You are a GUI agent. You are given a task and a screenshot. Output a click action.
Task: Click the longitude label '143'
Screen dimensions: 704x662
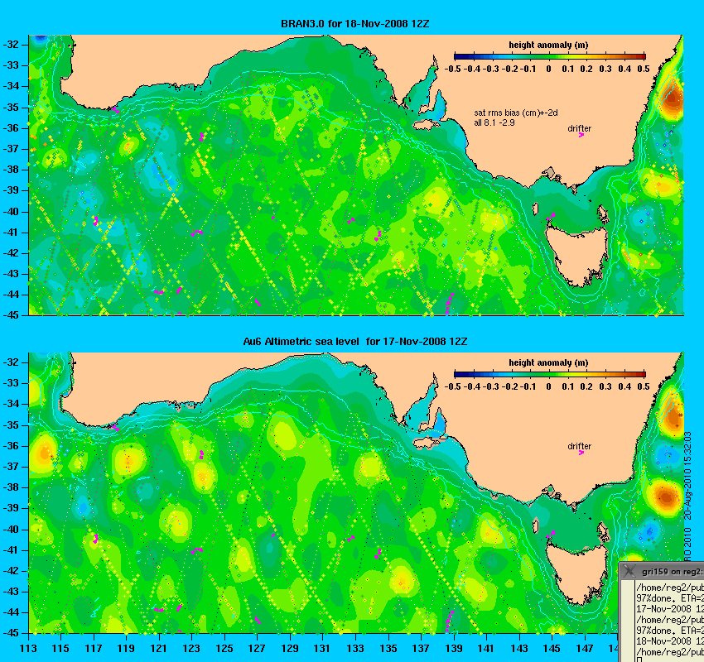[519, 649]
